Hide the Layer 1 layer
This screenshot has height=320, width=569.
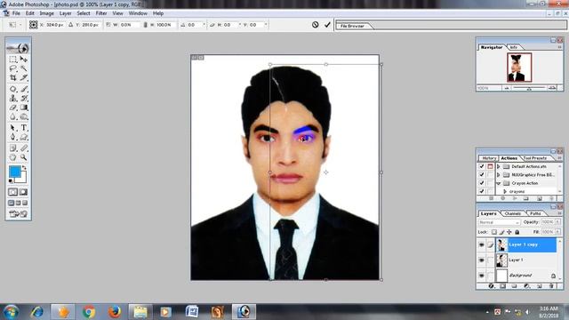pos(482,260)
